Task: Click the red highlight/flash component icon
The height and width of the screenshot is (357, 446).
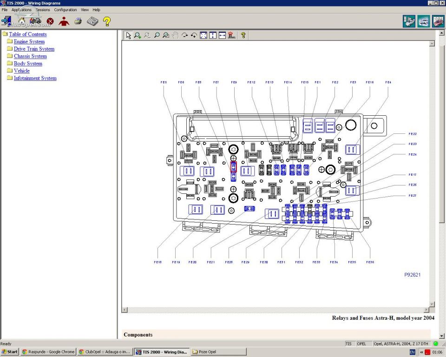Action: (231, 35)
